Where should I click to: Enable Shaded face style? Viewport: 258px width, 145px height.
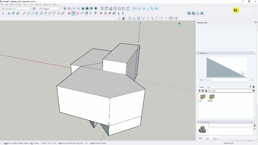(x=83, y=8)
